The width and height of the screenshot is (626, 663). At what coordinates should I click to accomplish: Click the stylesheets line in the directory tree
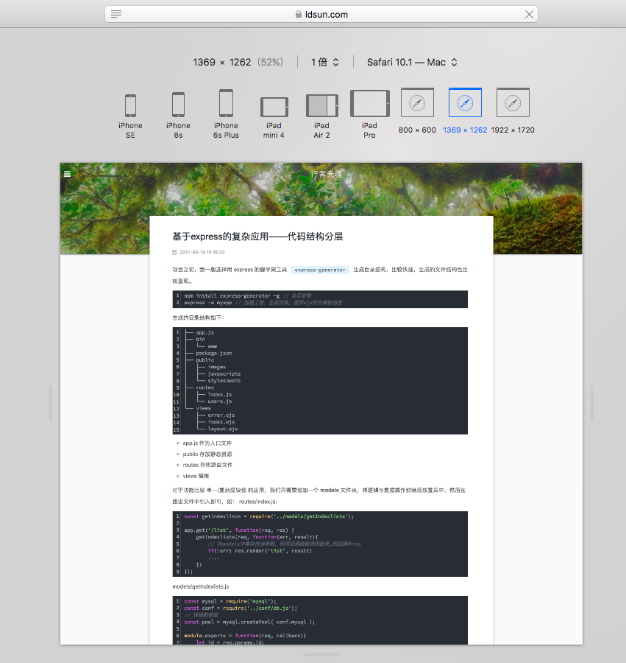224,381
